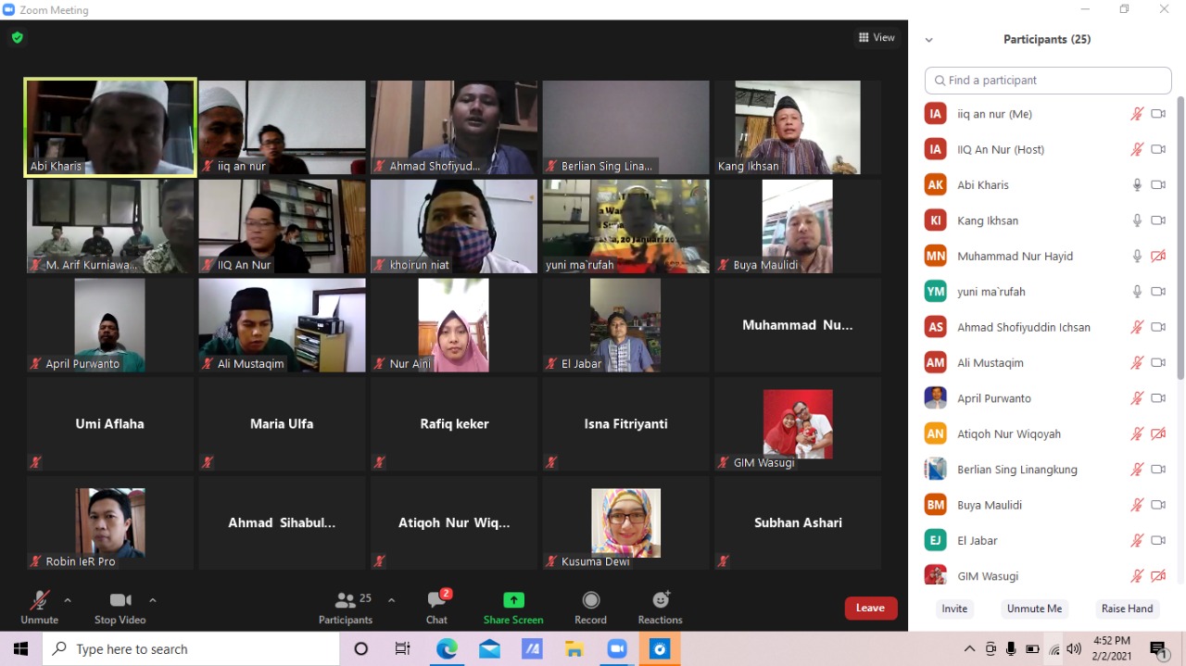
Task: Expand audio options arrow beside Unmute
Action: coord(68,600)
